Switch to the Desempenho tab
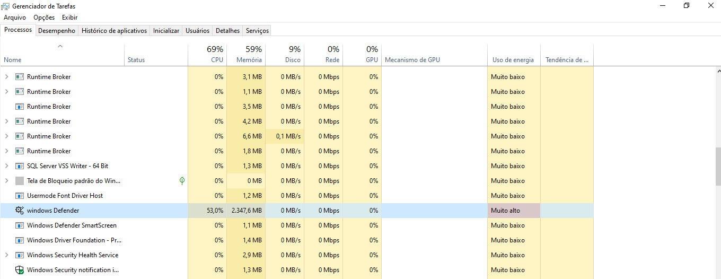This screenshot has width=721, height=279. coord(57,31)
